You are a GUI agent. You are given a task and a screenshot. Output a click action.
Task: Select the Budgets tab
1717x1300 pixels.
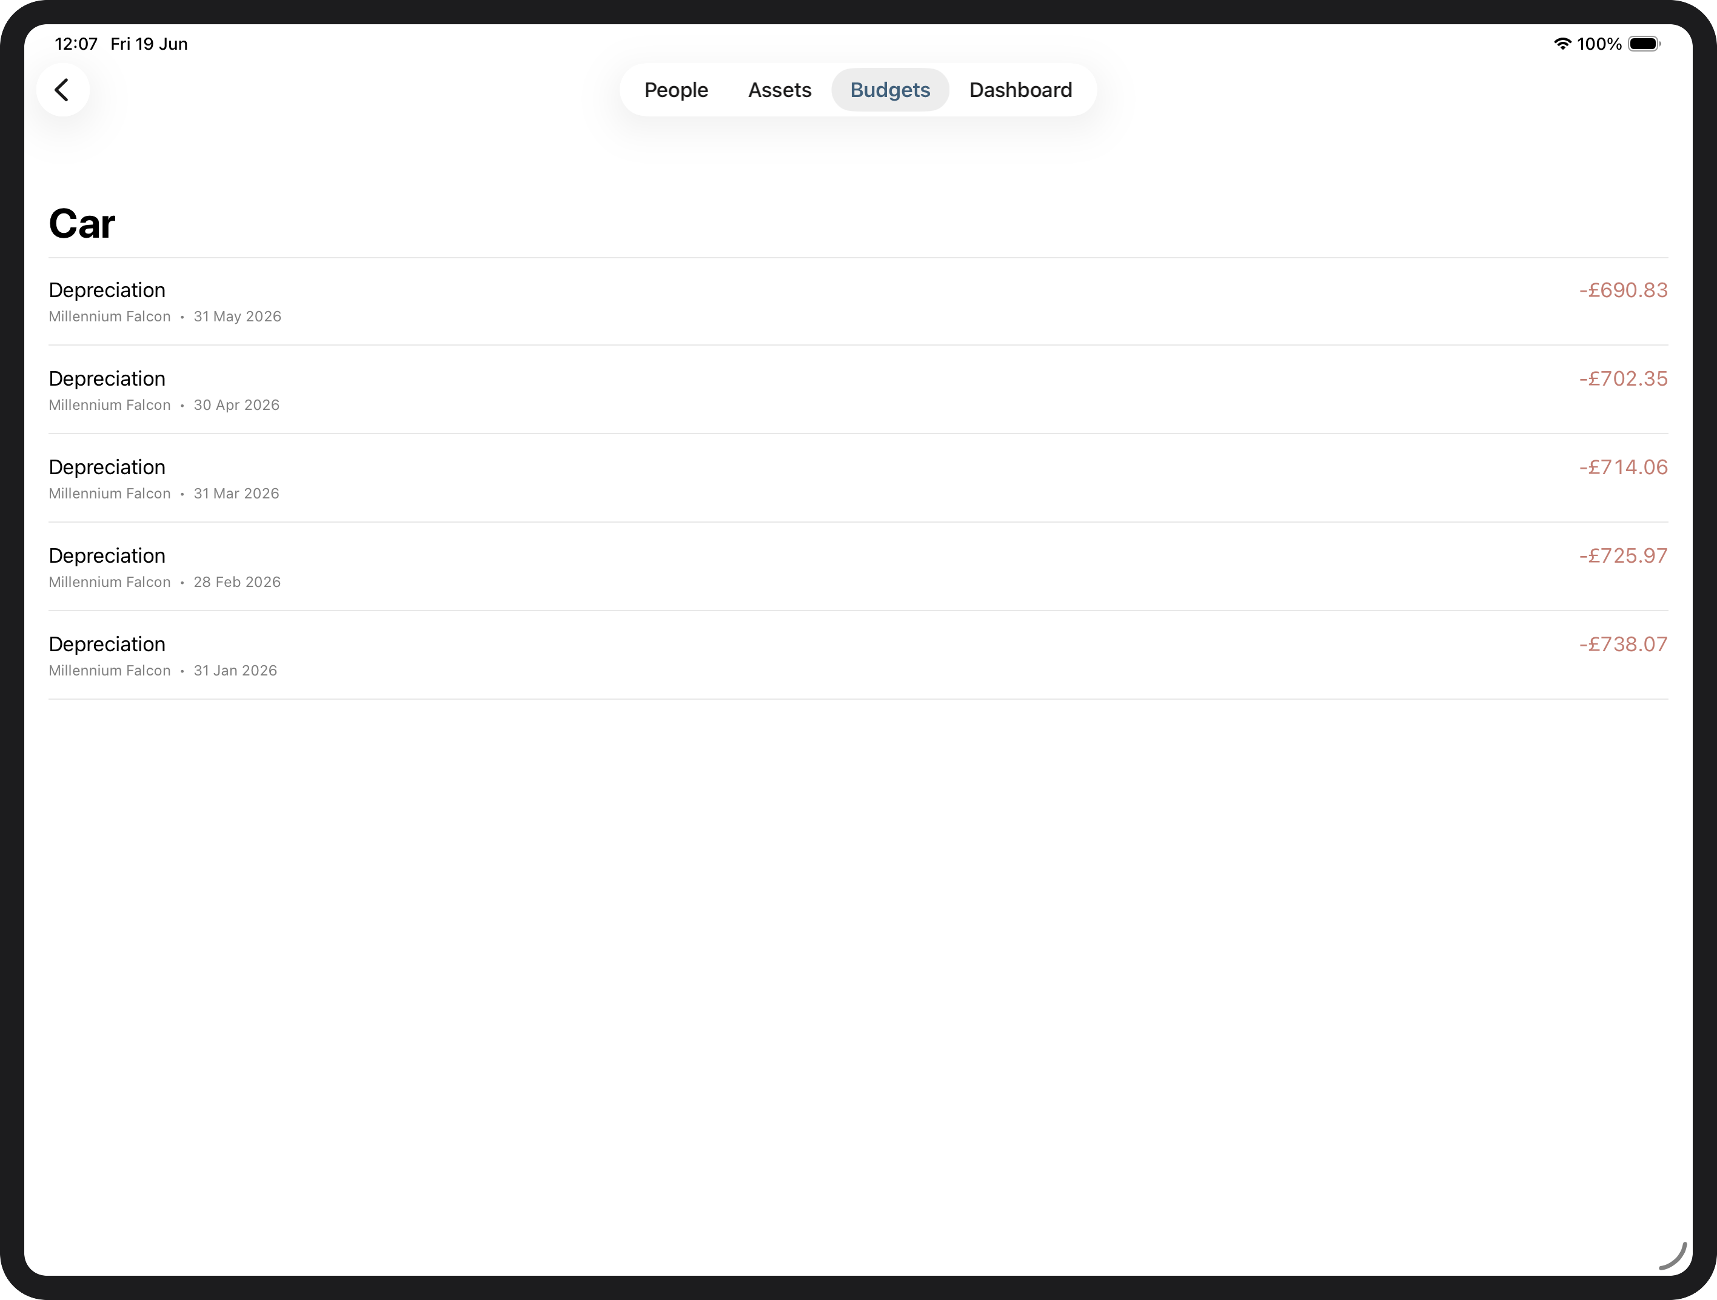click(889, 90)
